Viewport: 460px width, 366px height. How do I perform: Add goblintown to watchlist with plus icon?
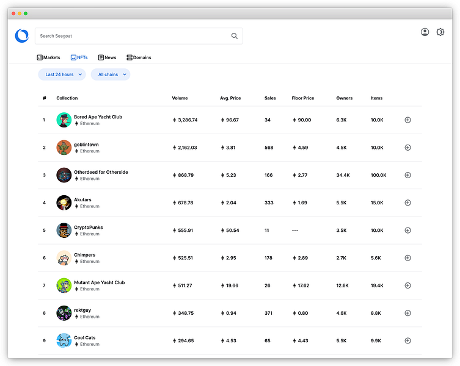(x=408, y=148)
